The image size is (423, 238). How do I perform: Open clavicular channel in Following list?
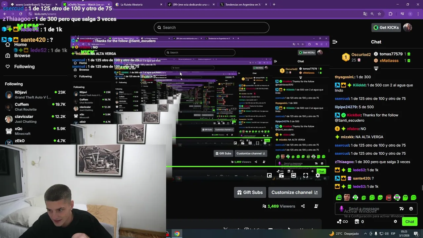pos(35,119)
